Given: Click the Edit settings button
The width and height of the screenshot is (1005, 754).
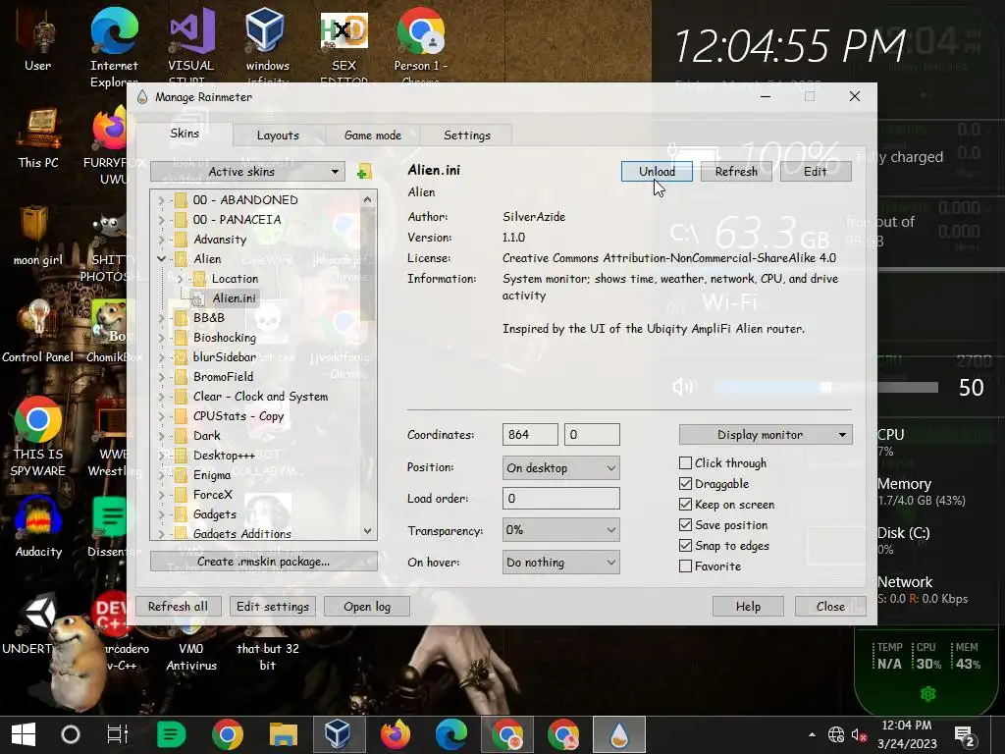Looking at the screenshot, I should 273,606.
